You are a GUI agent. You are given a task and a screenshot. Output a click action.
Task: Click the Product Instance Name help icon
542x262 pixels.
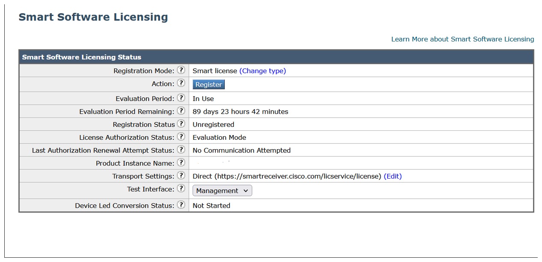tap(181, 163)
